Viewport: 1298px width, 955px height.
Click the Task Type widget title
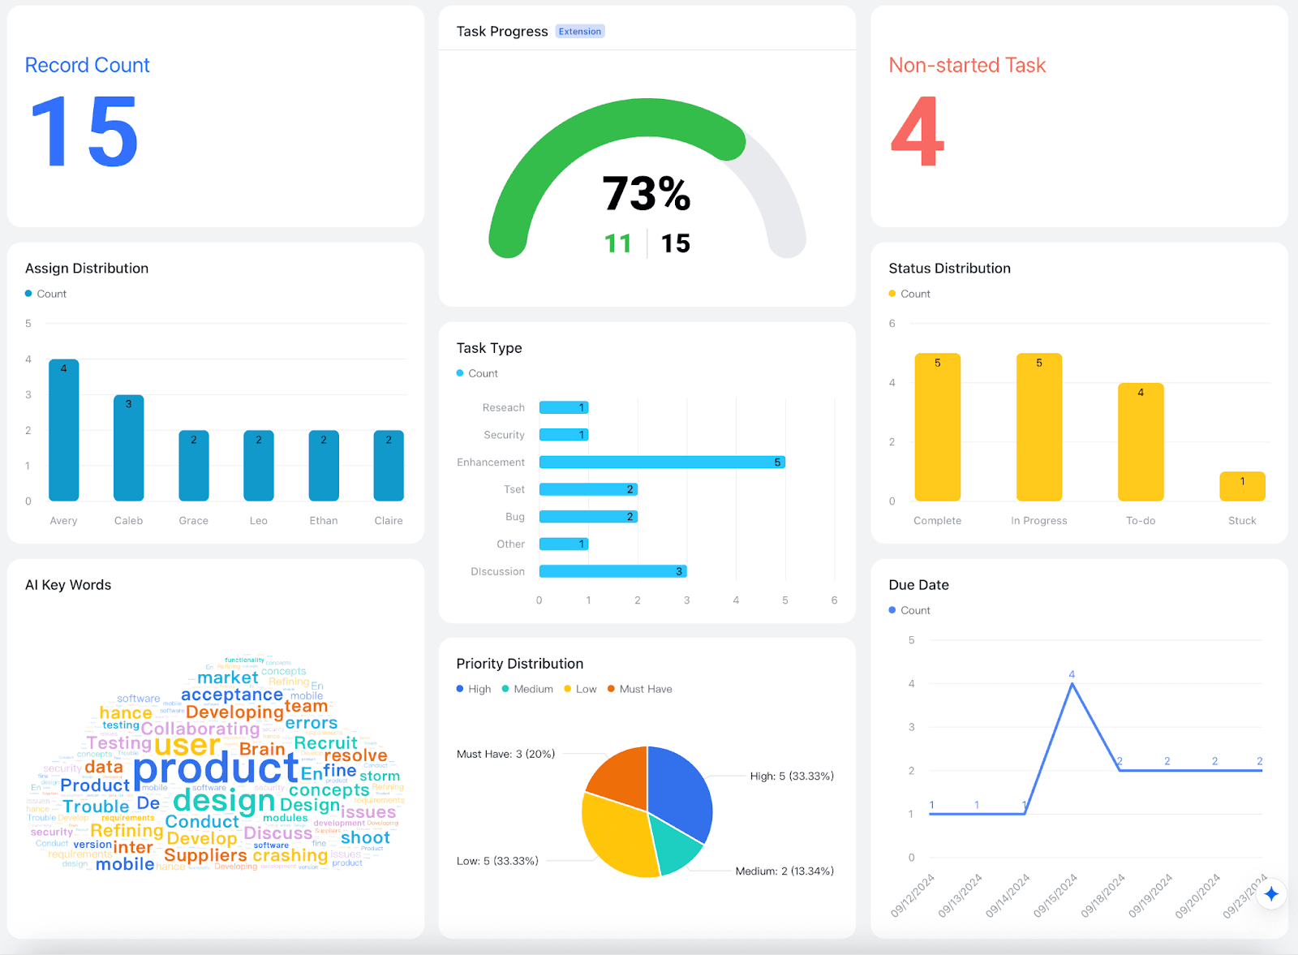click(x=489, y=348)
